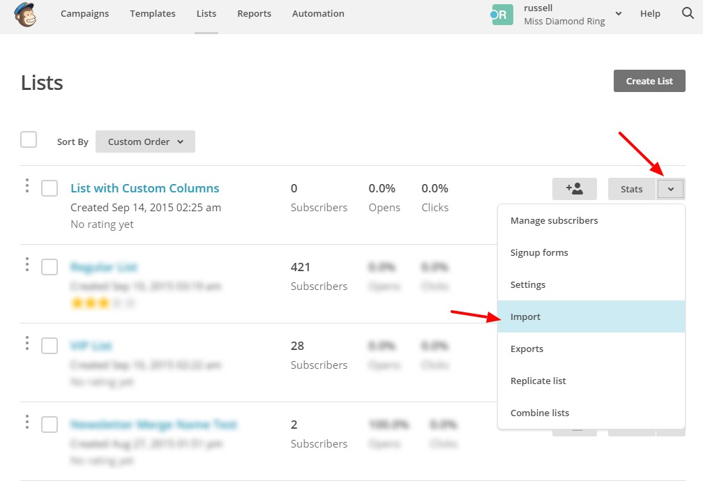Choose Manage subscribers from the menu
Screen dimensions: 703x481
pyautogui.click(x=591, y=220)
